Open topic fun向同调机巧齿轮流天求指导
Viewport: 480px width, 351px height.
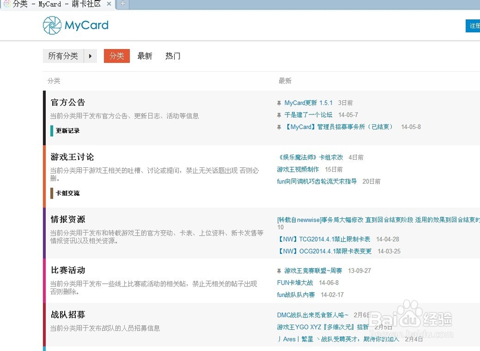click(317, 181)
